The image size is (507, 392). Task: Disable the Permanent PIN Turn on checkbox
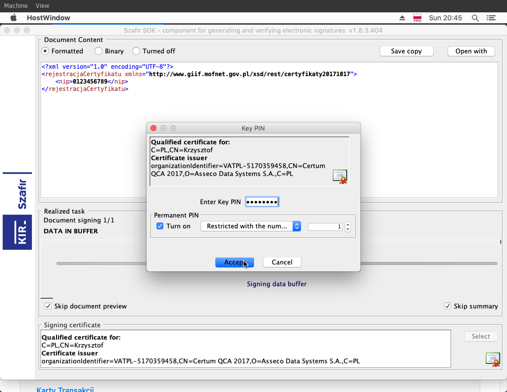160,226
